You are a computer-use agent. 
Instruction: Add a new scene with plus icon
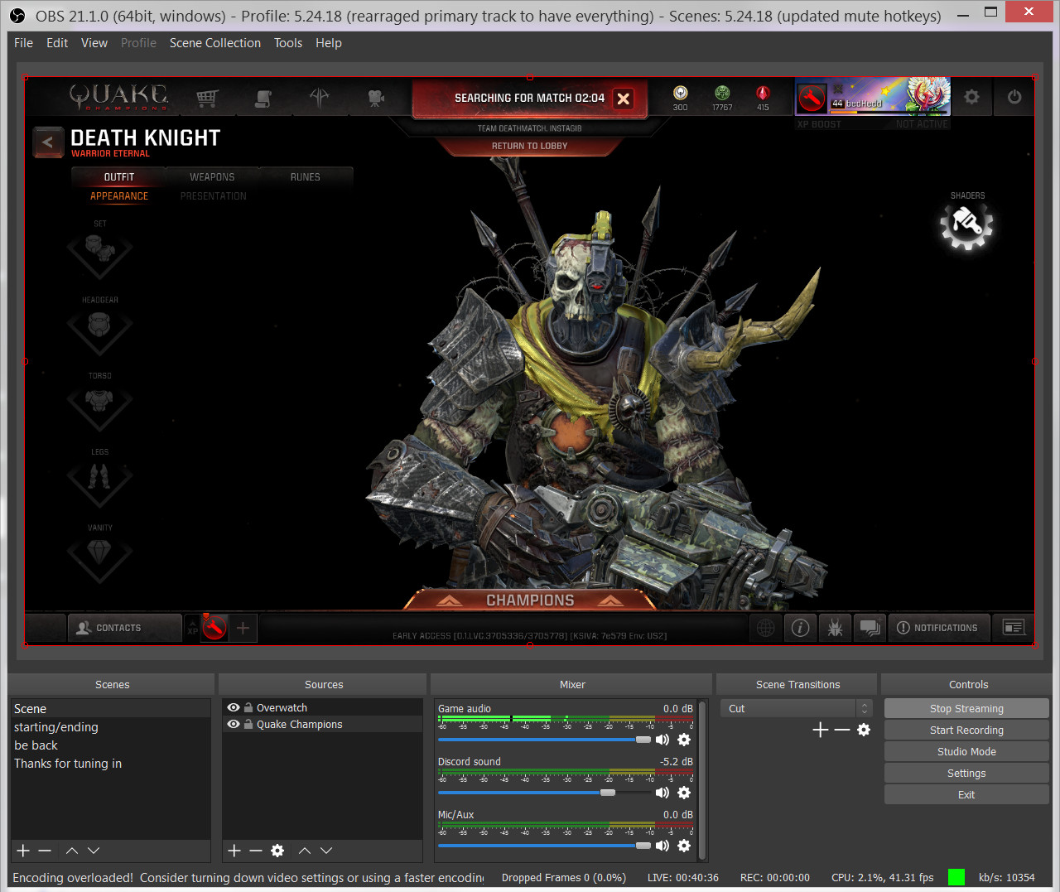pos(23,851)
